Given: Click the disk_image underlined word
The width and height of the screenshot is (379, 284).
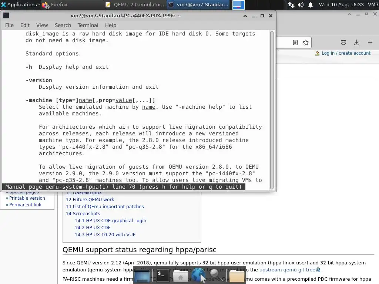Looking at the screenshot, I should click(x=42, y=34).
